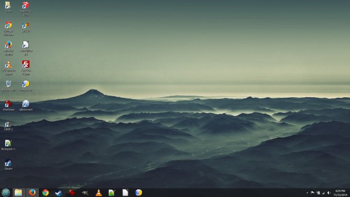This screenshot has height=197, width=350.
Task: Open Action Center flag in tray
Action: pos(312,193)
